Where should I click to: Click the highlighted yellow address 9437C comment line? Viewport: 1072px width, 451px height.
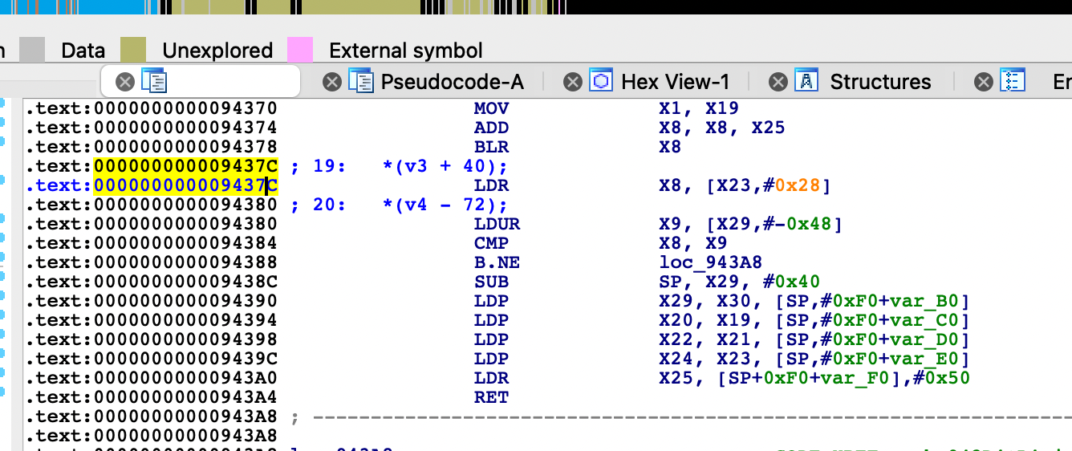coord(186,166)
